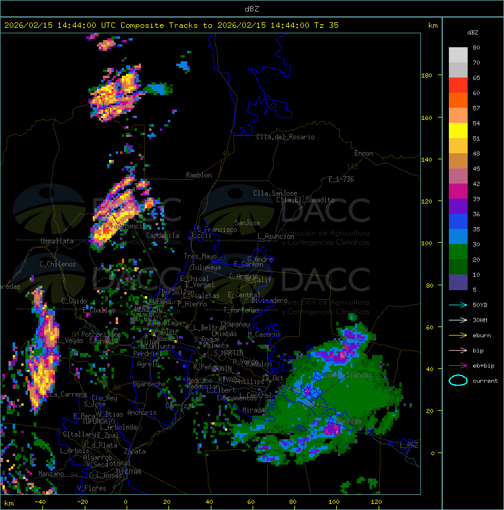Image resolution: width=504 pixels, height=510 pixels.
Task: Click the E_1-736 place label
Action: (341, 179)
